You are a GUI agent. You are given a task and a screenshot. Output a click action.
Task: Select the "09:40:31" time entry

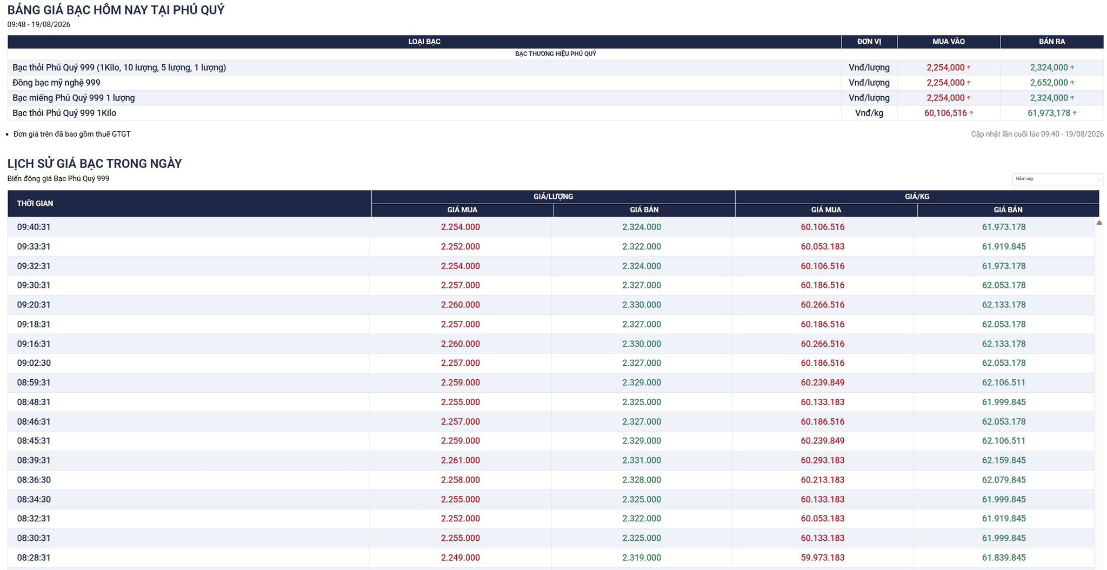34,227
